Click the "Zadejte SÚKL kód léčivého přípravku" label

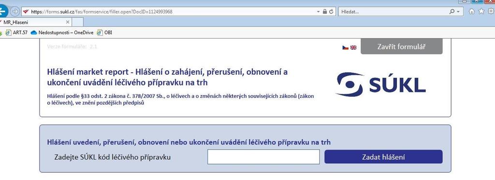click(112, 157)
